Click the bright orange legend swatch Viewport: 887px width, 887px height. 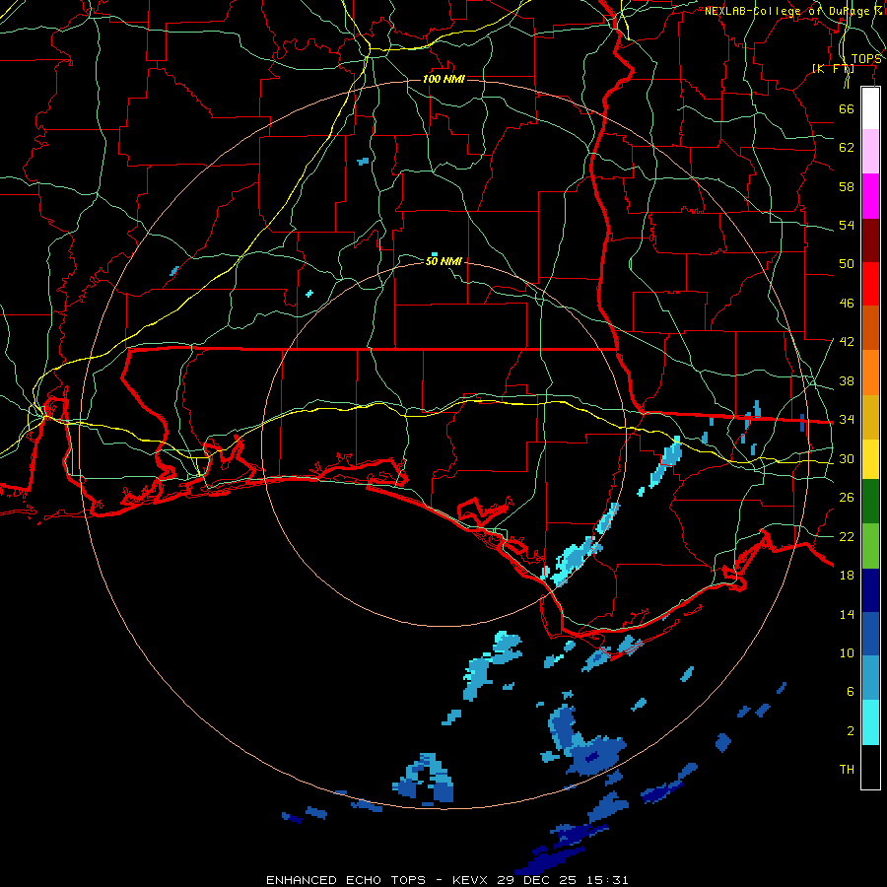[870, 373]
